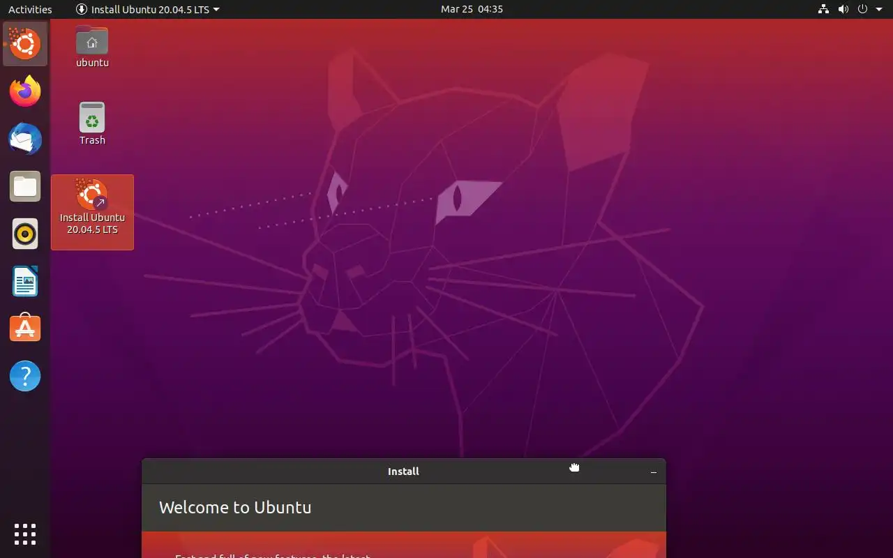The width and height of the screenshot is (893, 558).
Task: Open the Ubuntu installer from the dock
Action: 25,44
